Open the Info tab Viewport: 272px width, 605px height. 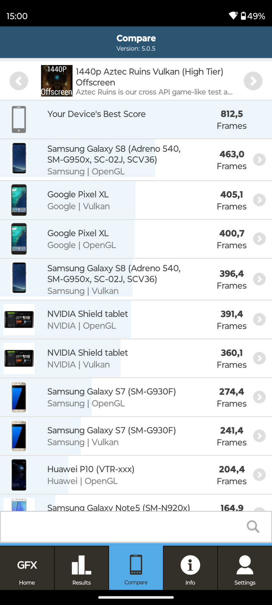pos(190,568)
